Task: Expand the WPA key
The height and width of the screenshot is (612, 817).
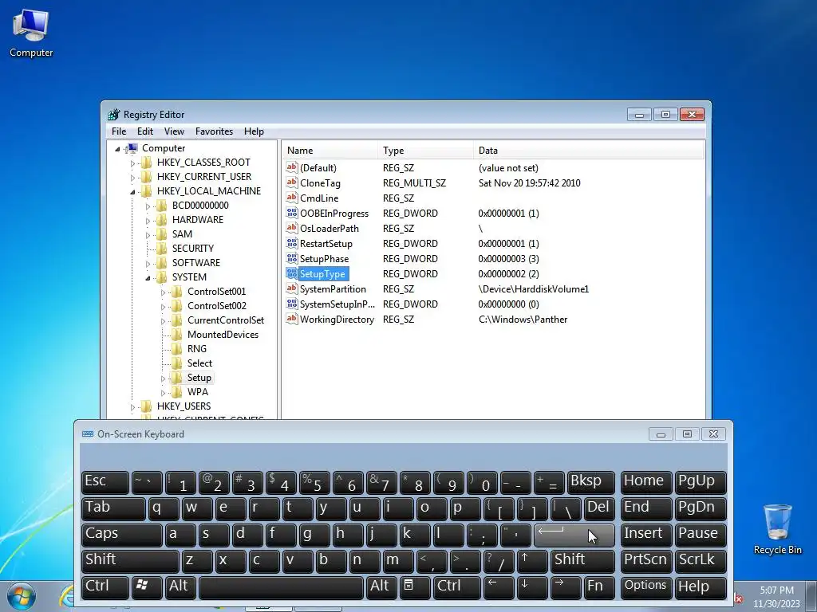Action: point(163,393)
